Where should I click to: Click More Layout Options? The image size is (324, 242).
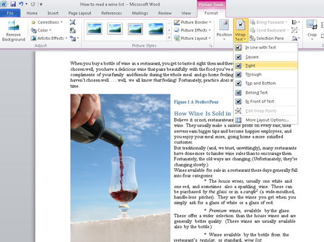(266, 120)
